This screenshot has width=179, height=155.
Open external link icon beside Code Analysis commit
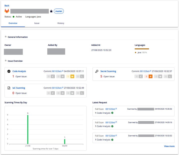tap(63, 71)
